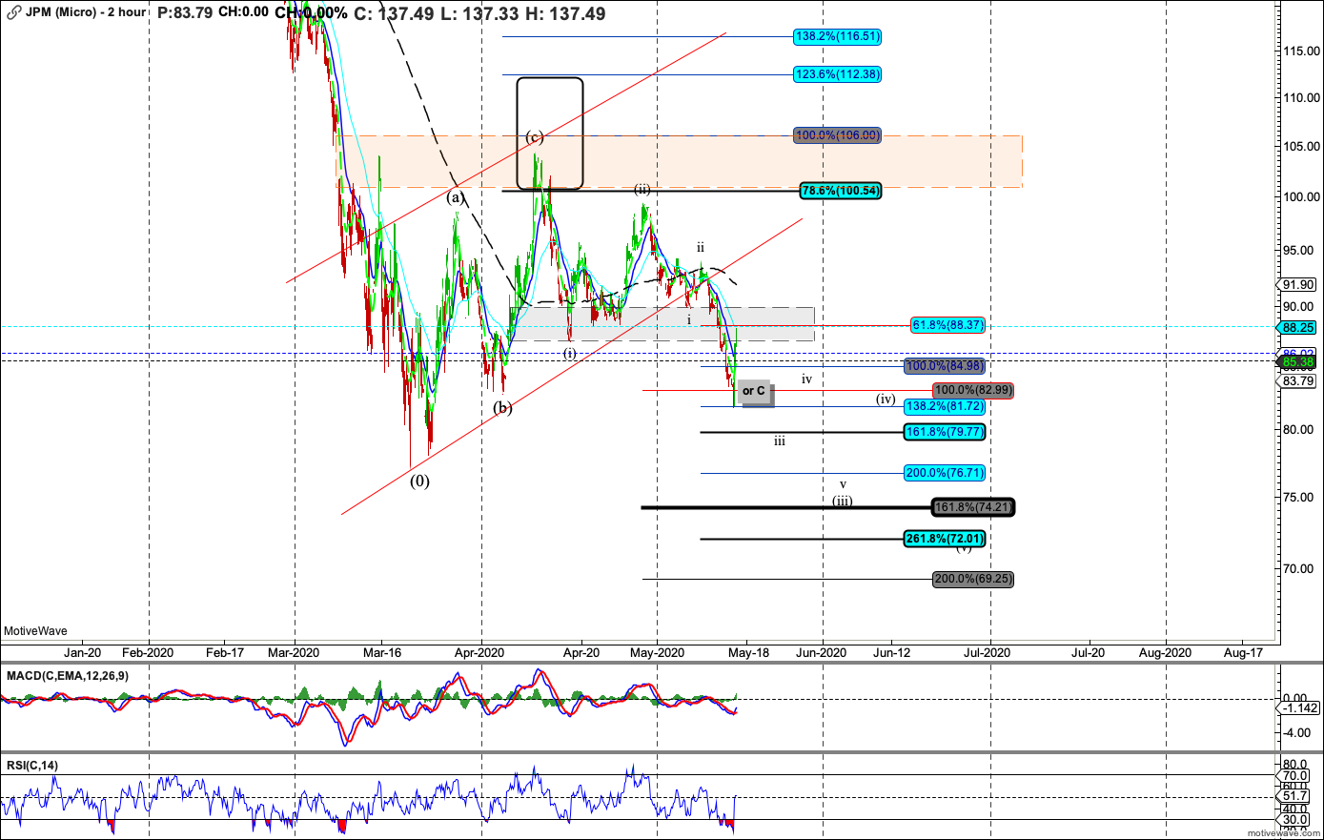The image size is (1324, 840).
Task: Click the (a) wave label
Action: [x=456, y=197]
